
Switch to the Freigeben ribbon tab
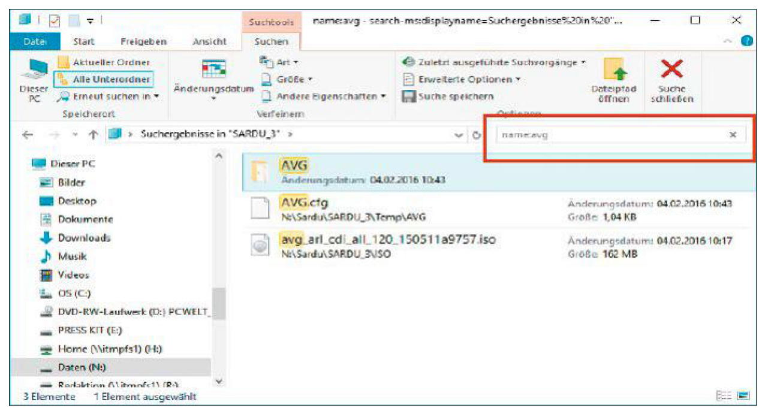[143, 41]
